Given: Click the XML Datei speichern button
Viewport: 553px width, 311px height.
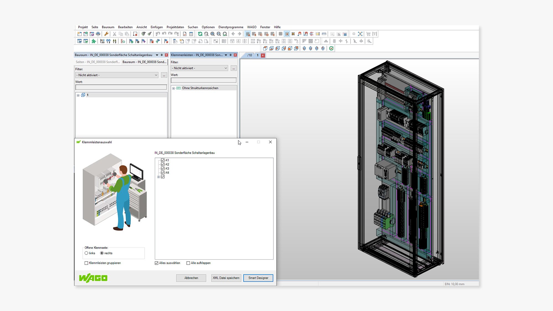Looking at the screenshot, I should [226, 278].
